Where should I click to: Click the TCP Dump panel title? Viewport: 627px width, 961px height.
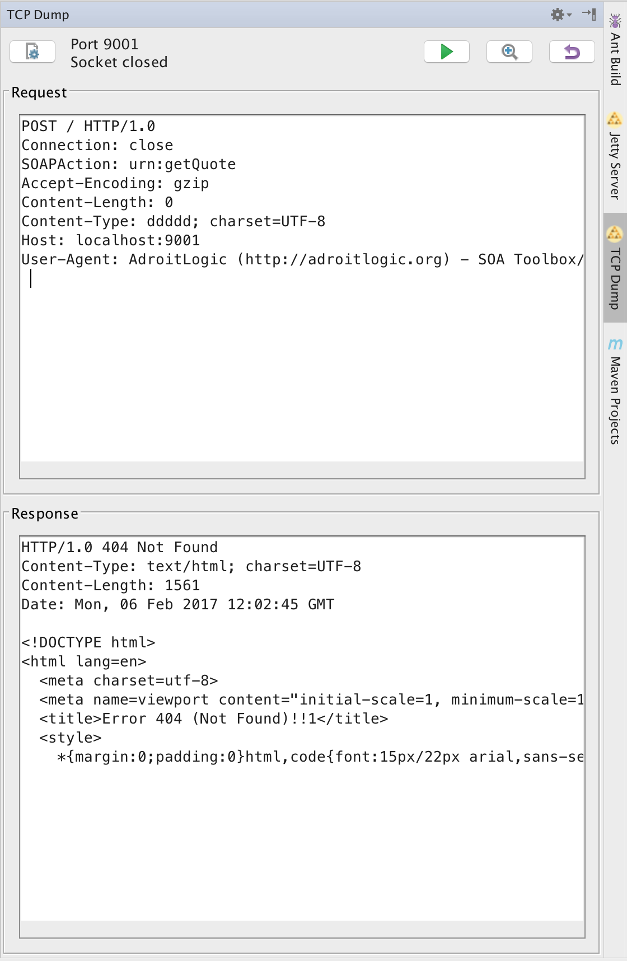coord(38,15)
